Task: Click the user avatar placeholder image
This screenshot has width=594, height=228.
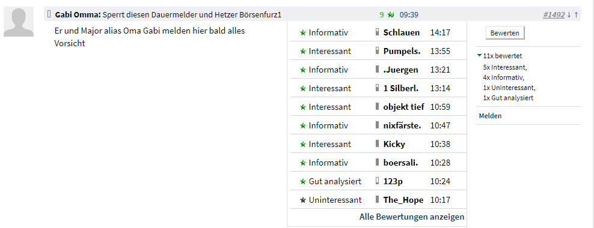Action: tap(19, 22)
